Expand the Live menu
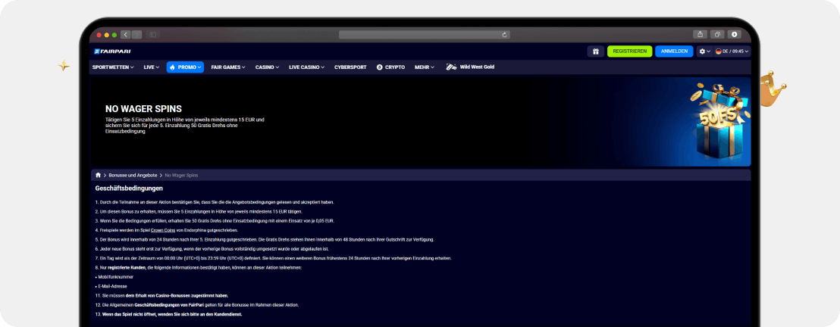 [152, 67]
